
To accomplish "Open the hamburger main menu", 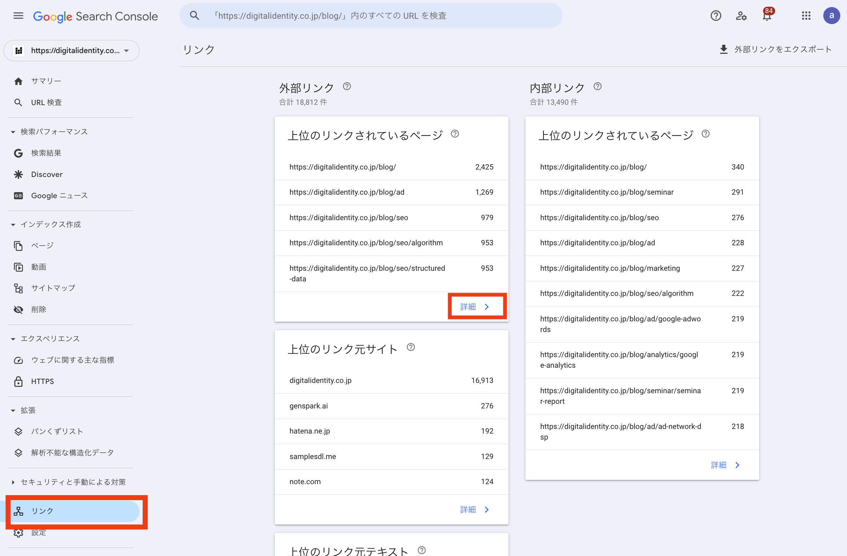I will click(18, 16).
